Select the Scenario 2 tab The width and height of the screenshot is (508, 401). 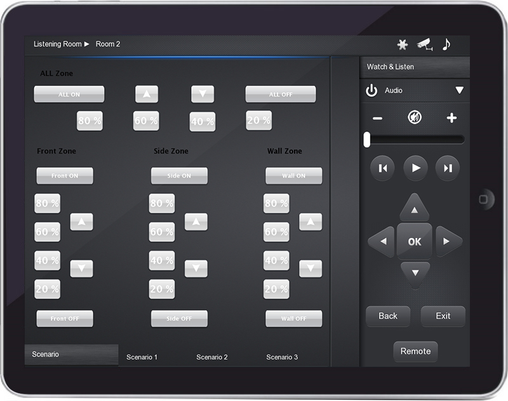tap(212, 357)
